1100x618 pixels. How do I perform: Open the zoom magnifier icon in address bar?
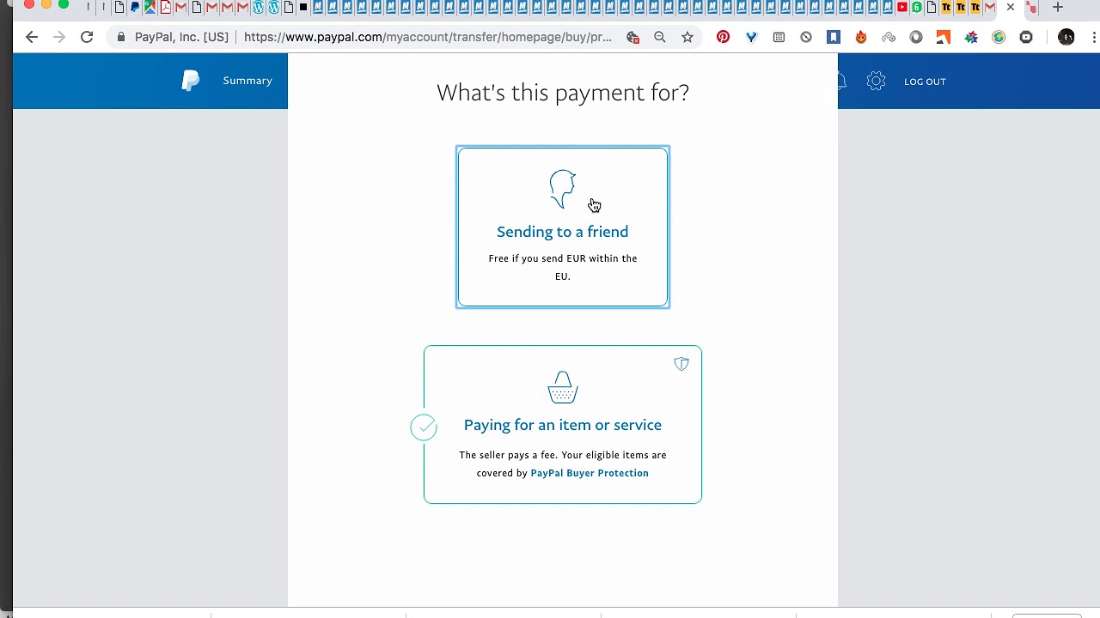coord(660,37)
